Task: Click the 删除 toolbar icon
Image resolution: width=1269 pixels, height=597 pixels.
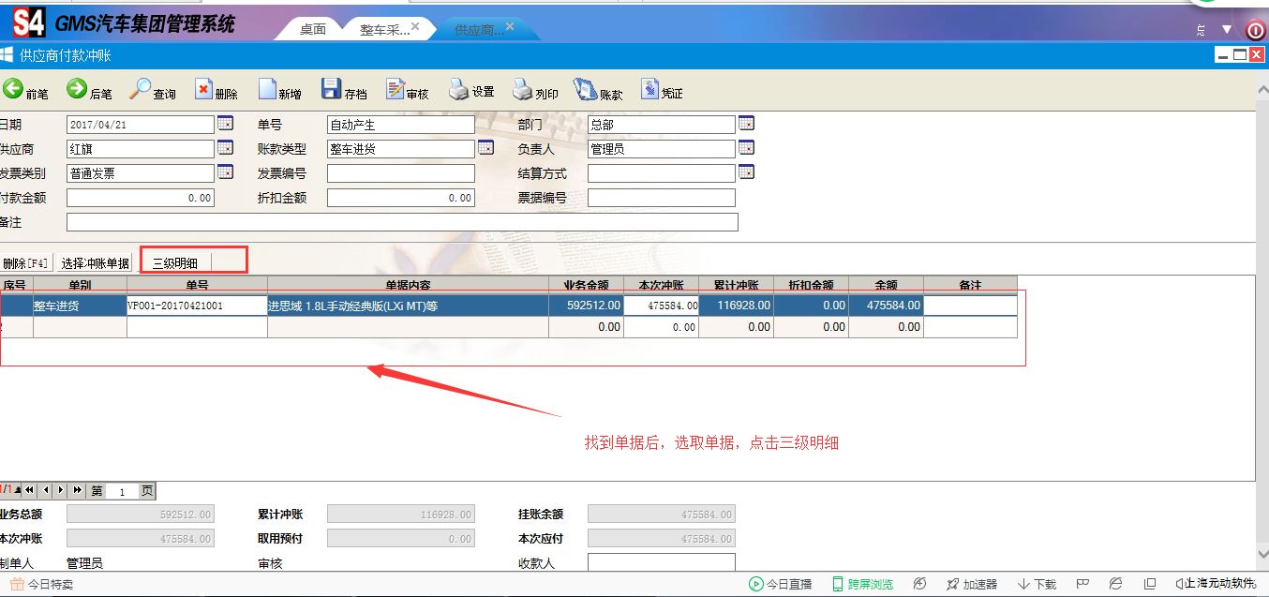Action: 203,90
